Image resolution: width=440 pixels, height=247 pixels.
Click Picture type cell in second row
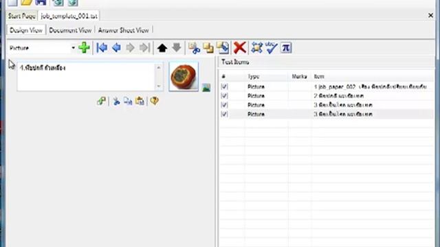click(256, 96)
